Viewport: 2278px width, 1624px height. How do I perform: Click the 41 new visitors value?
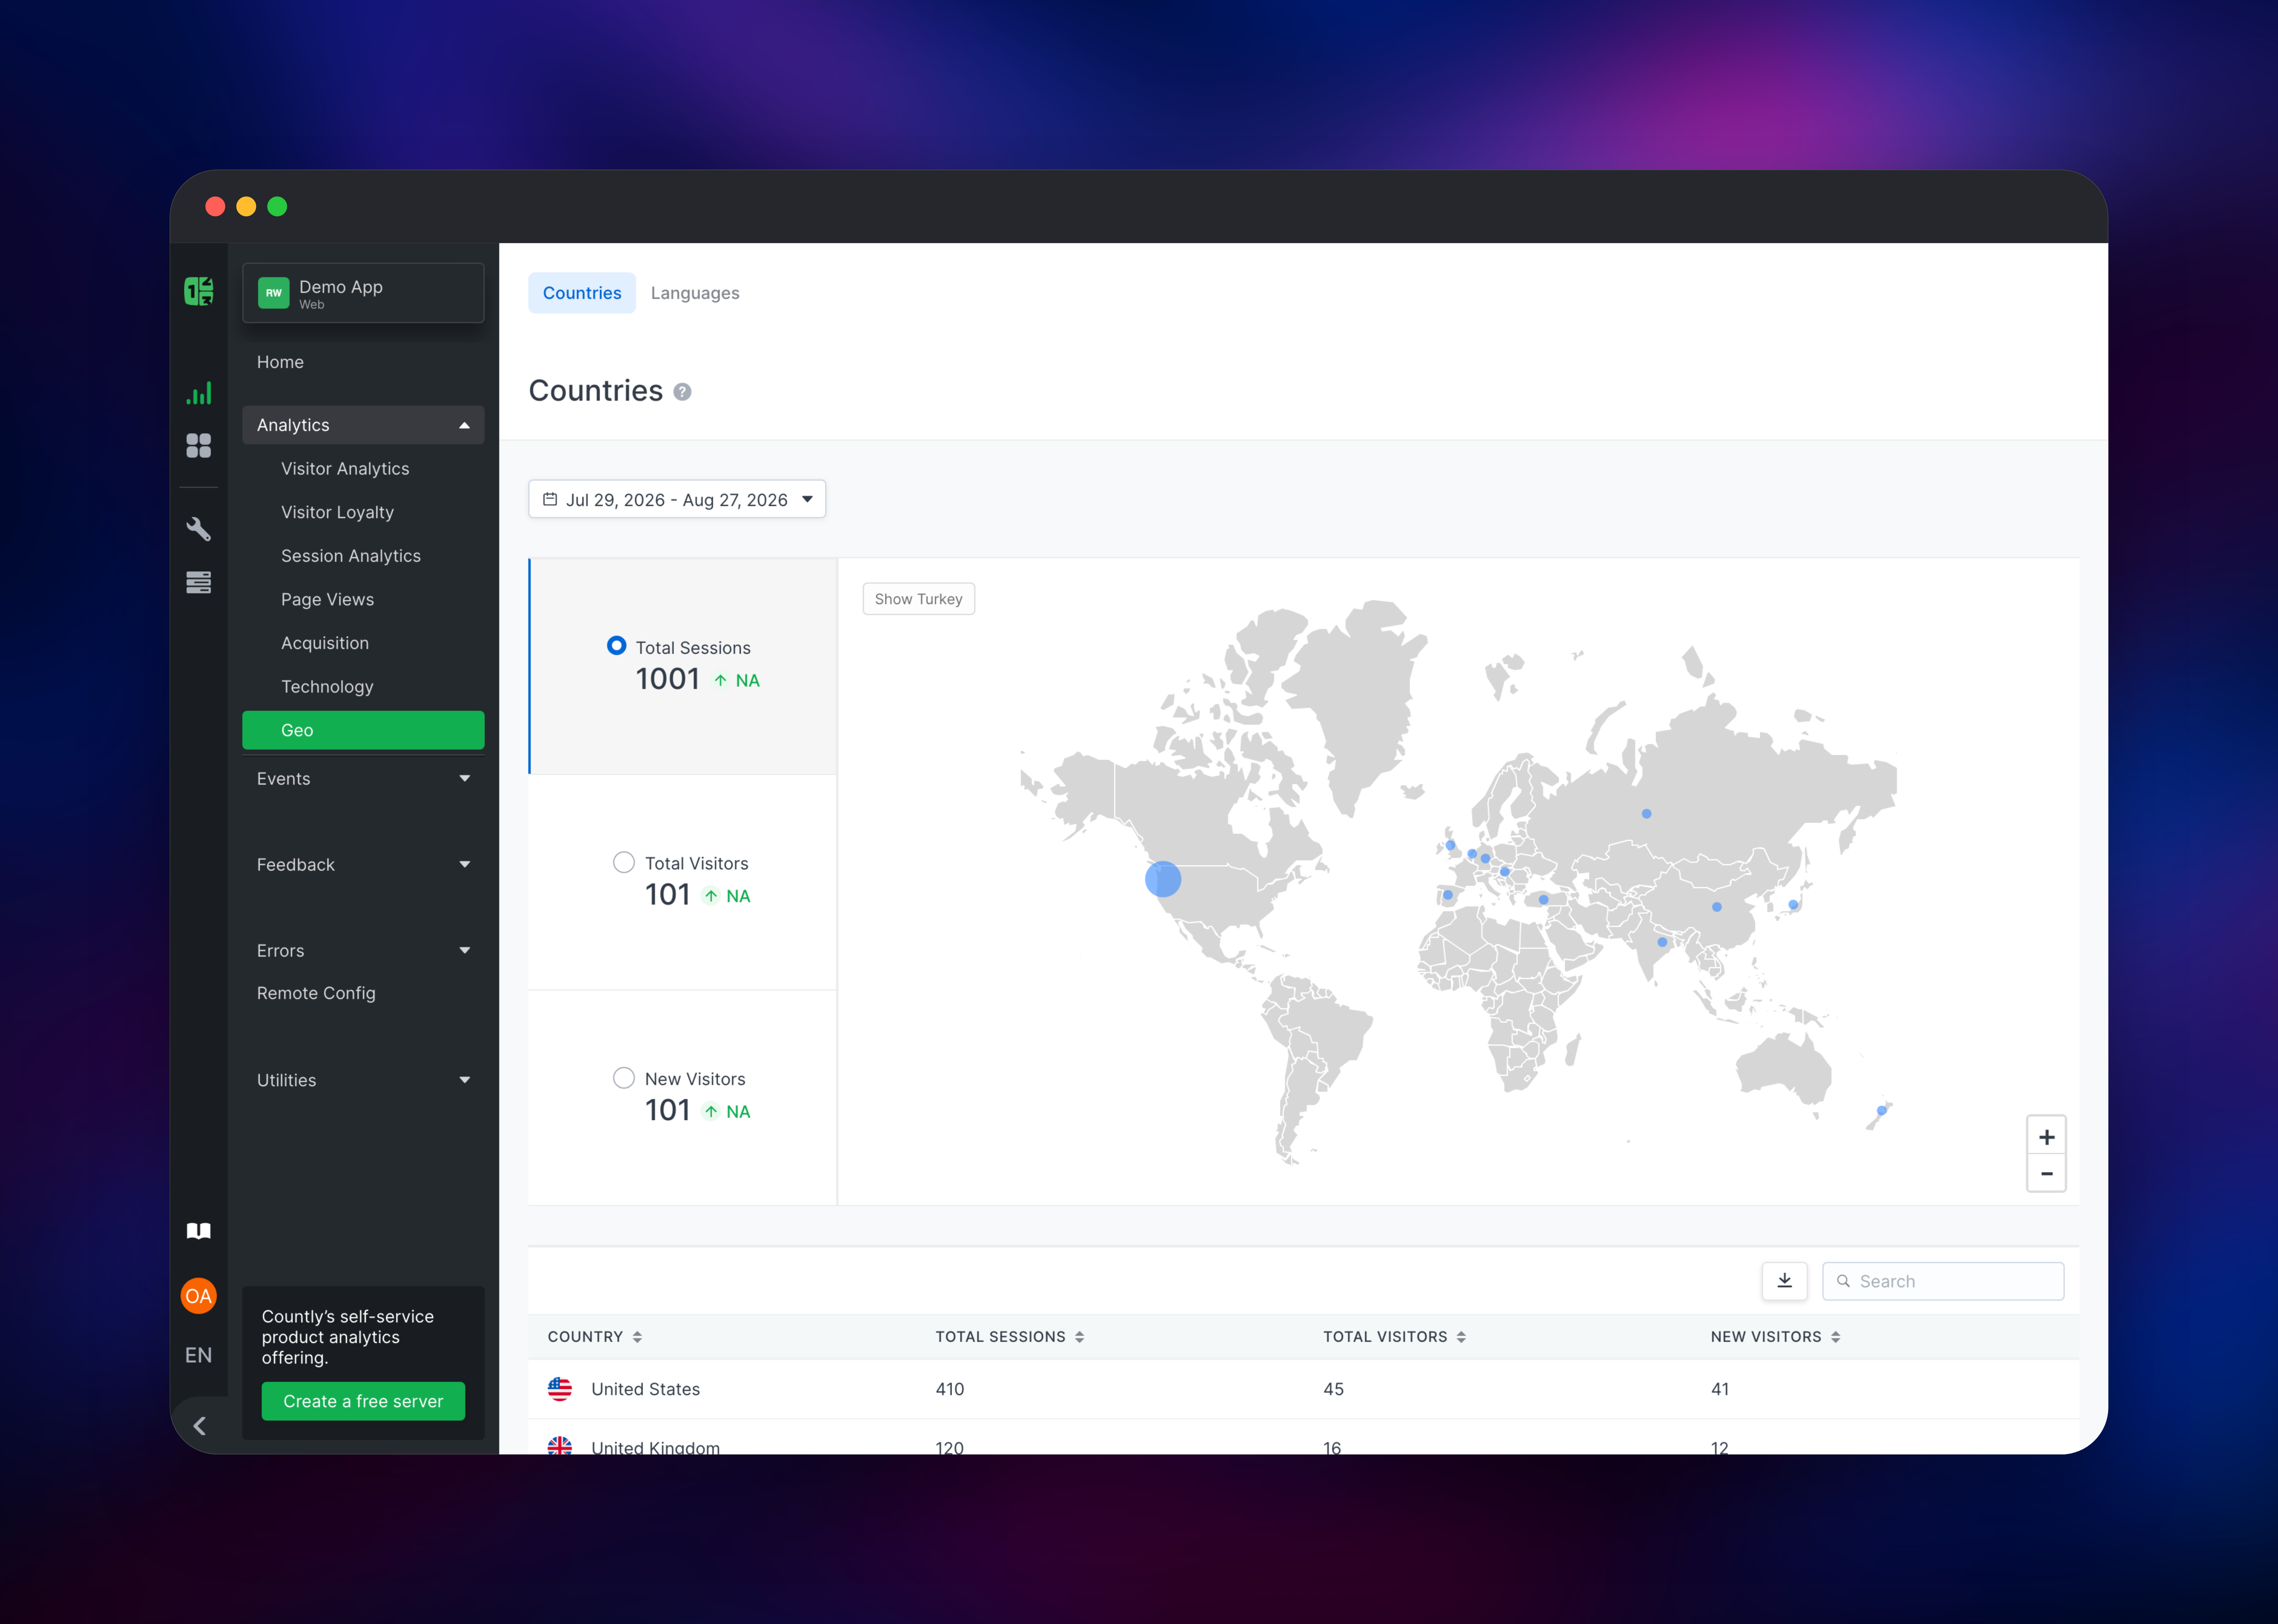tap(1720, 1389)
